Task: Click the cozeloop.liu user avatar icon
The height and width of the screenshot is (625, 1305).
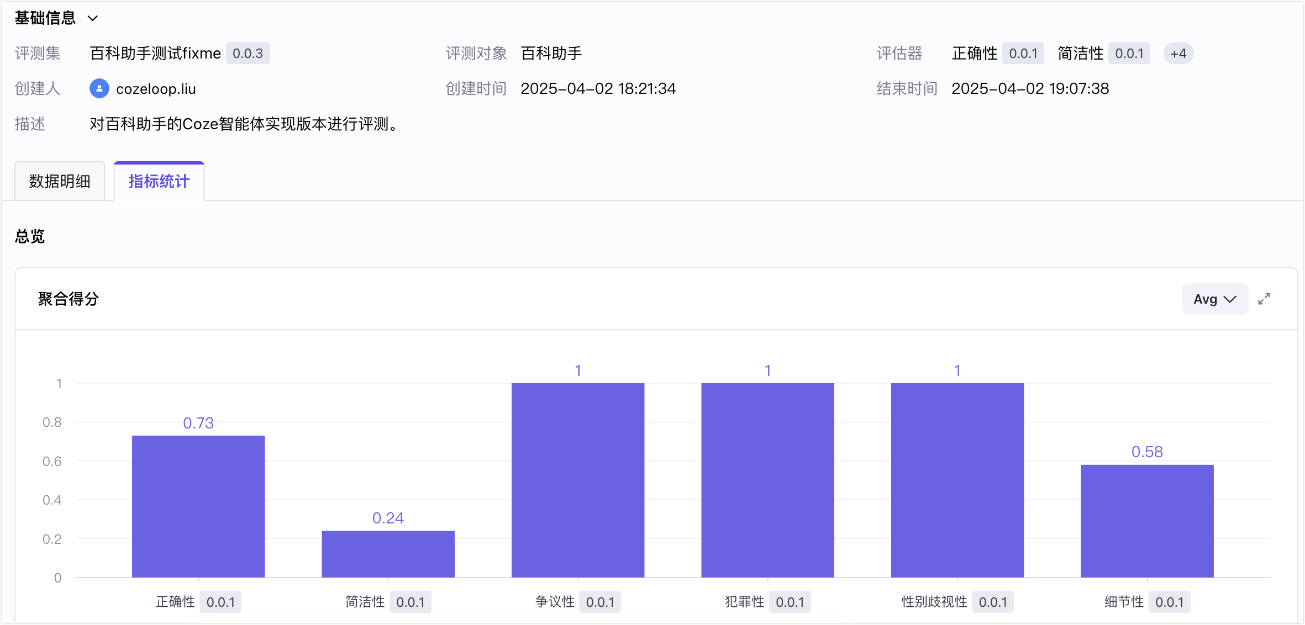Action: coord(99,88)
